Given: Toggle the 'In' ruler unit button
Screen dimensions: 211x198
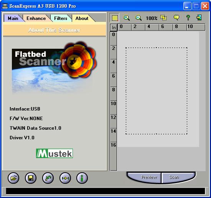Looking at the screenshot, I should (x=114, y=28).
